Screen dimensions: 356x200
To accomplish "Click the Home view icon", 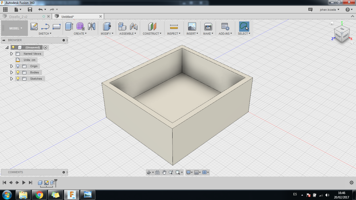I will pyautogui.click(x=332, y=23).
